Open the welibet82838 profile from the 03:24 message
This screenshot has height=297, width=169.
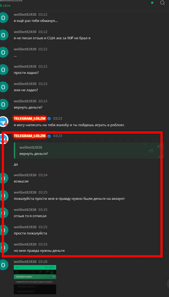[x=25, y=175]
